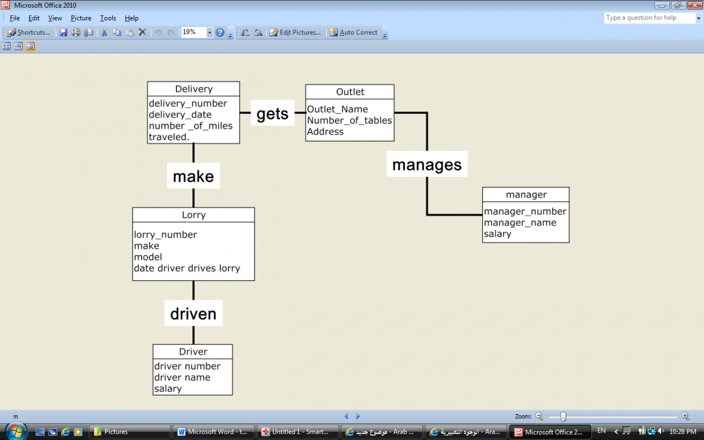Click the 'Type a question for help' box
This screenshot has height=440, width=704.
tap(648, 18)
